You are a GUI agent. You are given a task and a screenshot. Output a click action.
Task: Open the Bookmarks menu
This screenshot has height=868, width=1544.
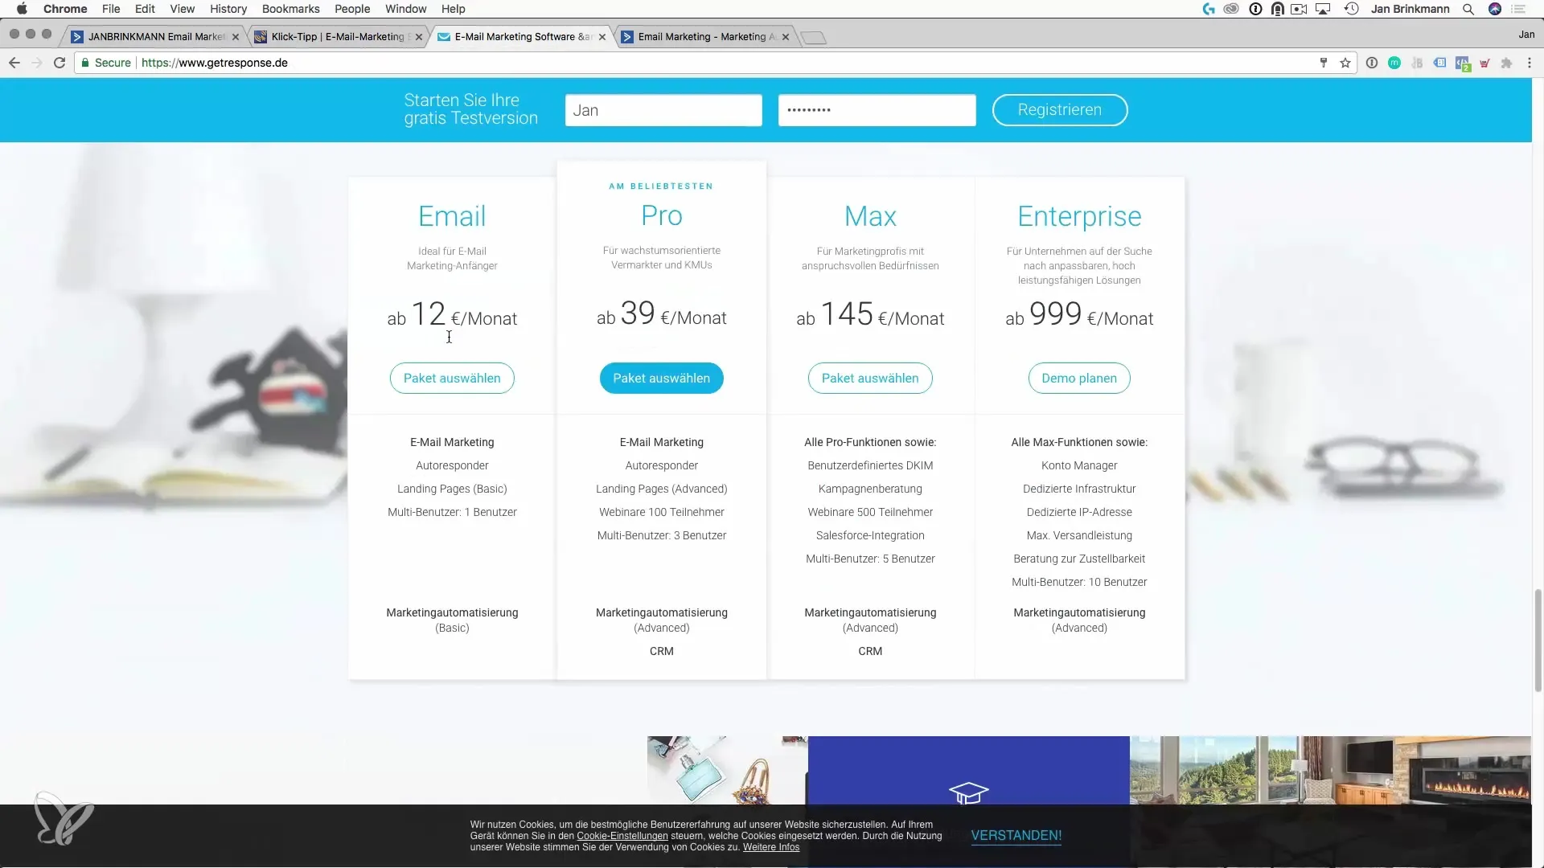291,9
